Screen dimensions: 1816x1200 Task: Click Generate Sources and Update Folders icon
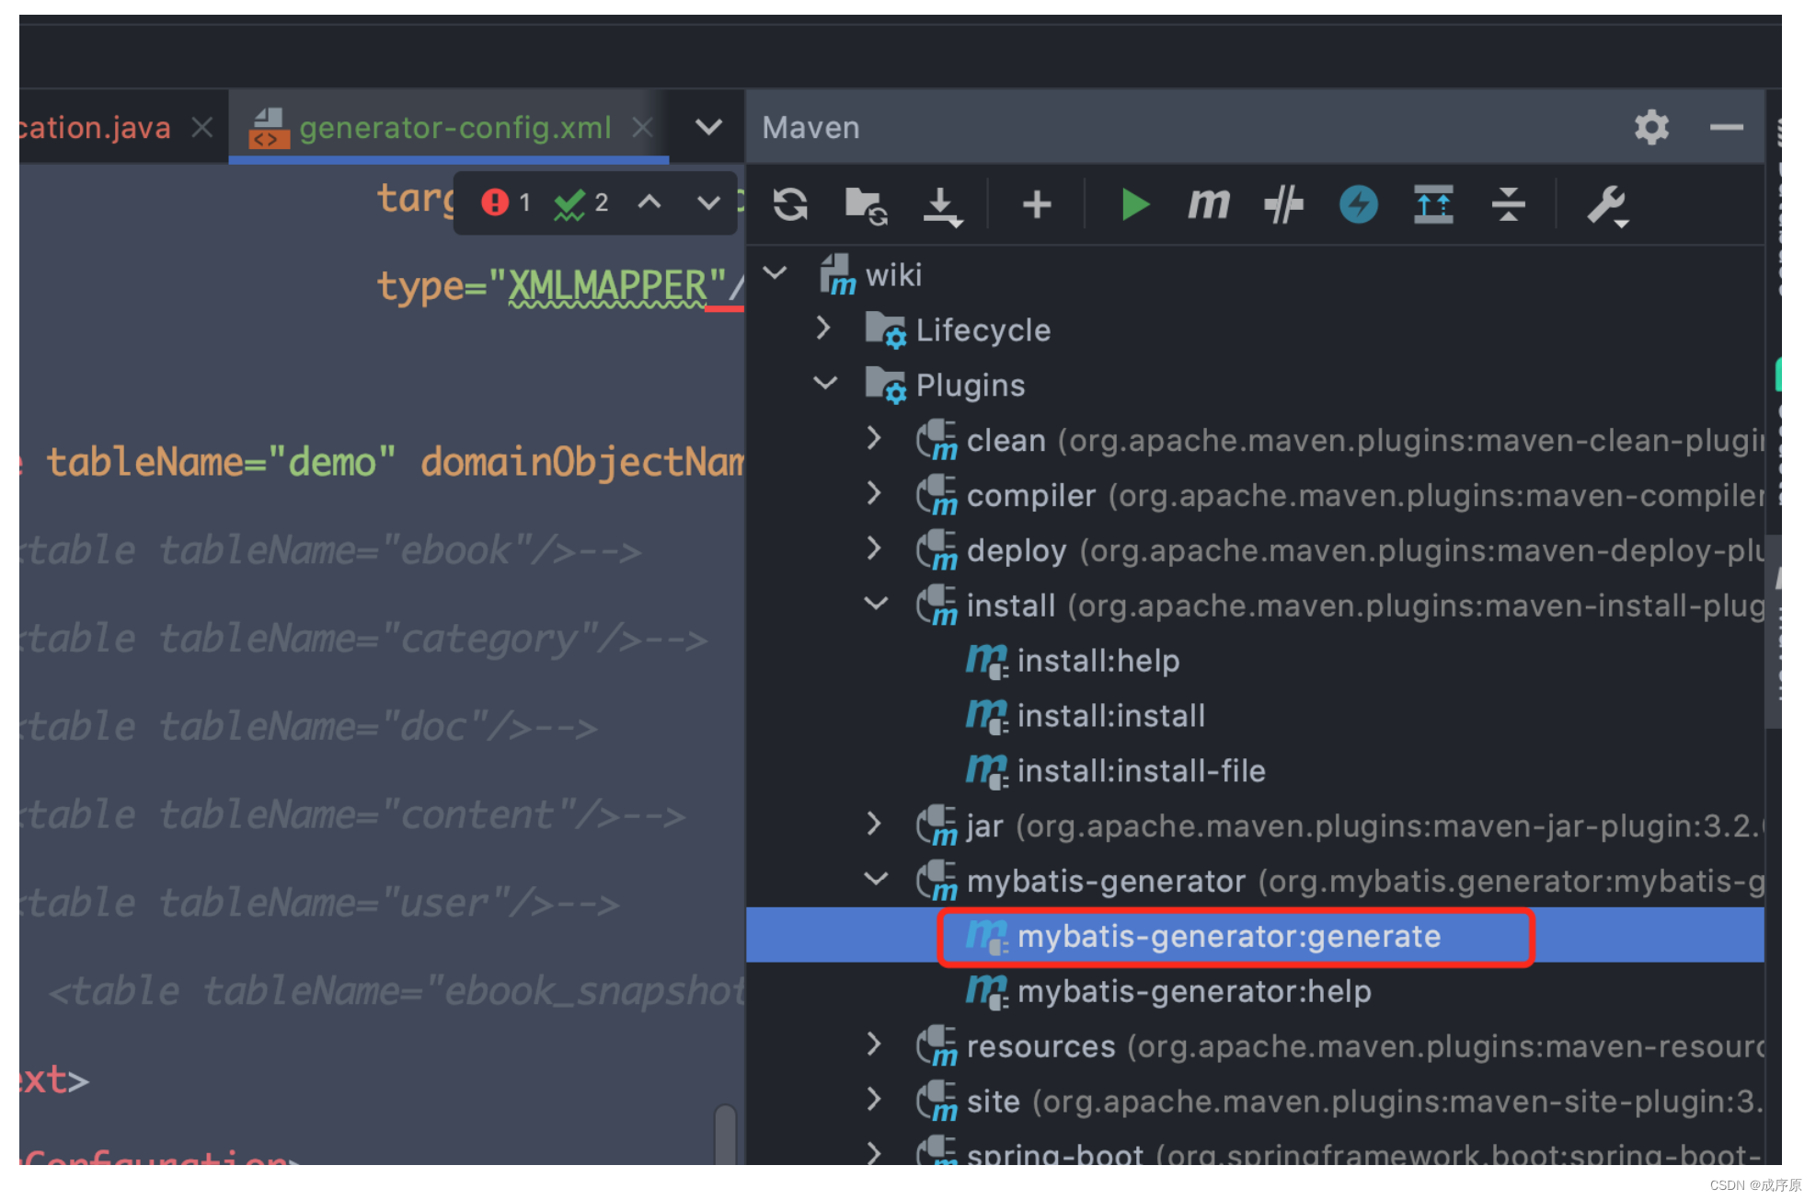click(x=865, y=204)
